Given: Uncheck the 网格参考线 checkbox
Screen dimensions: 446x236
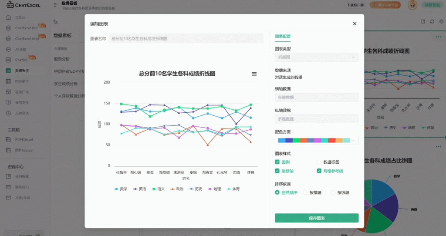Looking at the screenshot, I should [319, 171].
